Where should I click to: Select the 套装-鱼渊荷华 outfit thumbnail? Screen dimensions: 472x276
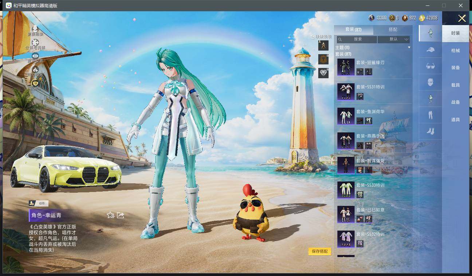346,116
